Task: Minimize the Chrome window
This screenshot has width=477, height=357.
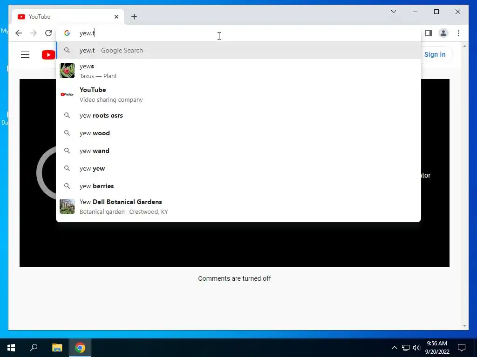Action: [415, 12]
